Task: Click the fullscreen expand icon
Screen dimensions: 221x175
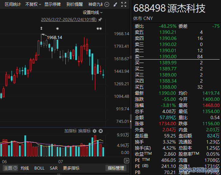Action: tap(124, 4)
